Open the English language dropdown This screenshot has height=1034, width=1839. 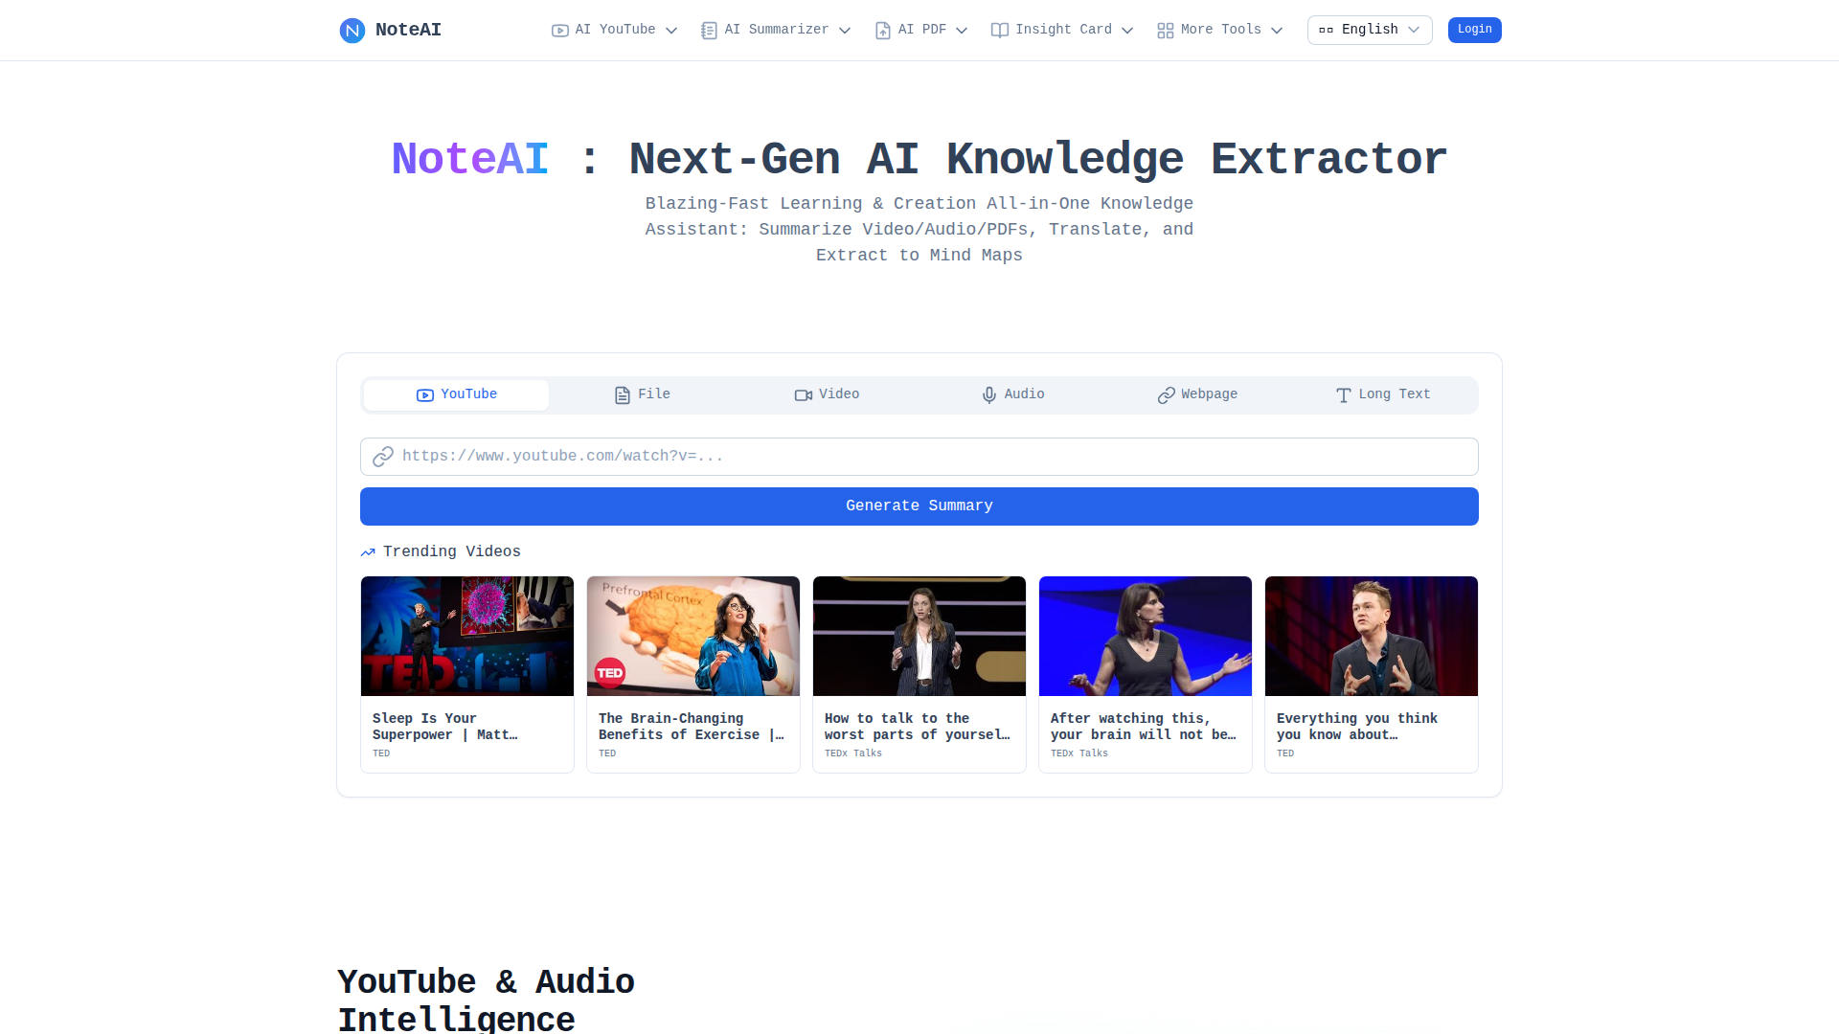click(x=1369, y=30)
